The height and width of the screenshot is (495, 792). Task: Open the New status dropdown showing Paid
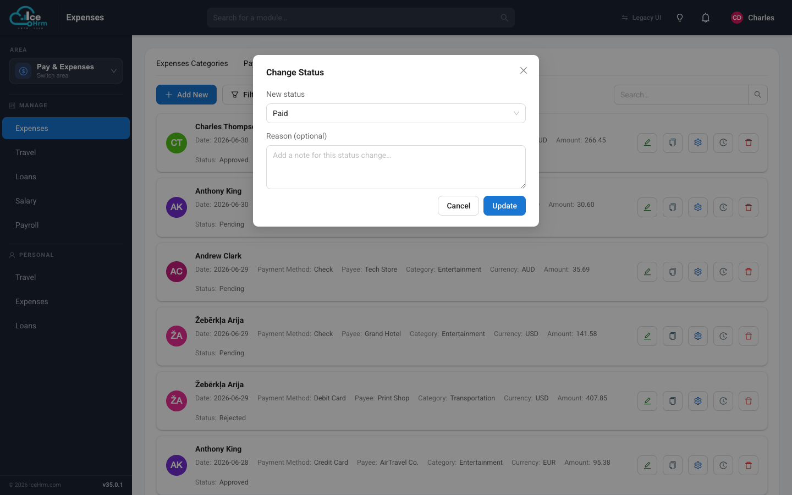pyautogui.click(x=396, y=113)
